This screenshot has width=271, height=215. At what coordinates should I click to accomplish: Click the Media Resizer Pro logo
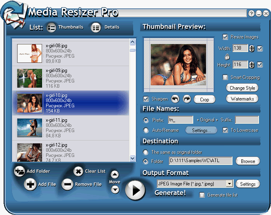14,15
